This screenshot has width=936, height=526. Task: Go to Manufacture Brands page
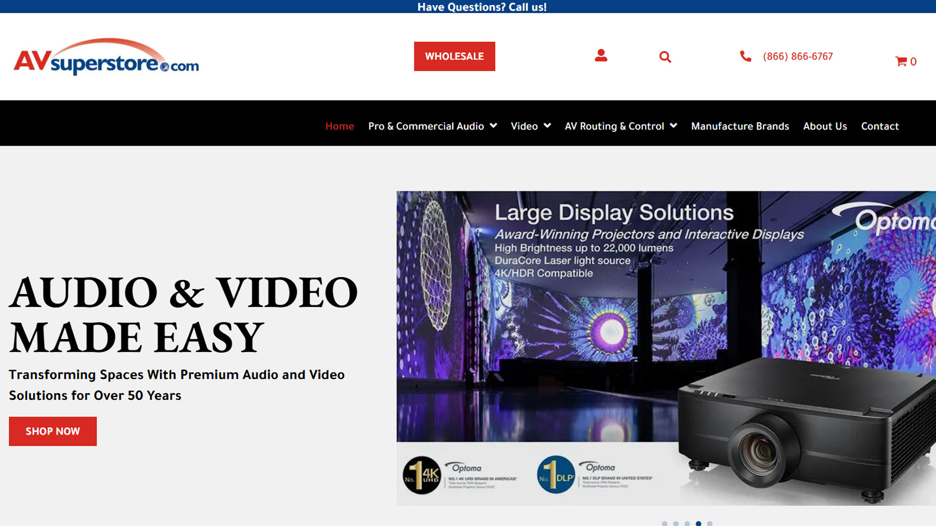[740, 126]
